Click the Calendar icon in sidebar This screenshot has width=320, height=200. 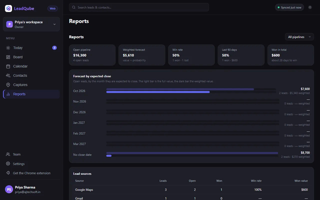(8, 66)
